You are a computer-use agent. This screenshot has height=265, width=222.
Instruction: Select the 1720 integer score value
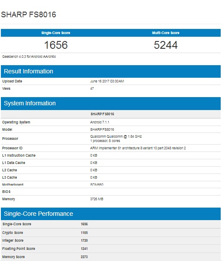click(84, 240)
